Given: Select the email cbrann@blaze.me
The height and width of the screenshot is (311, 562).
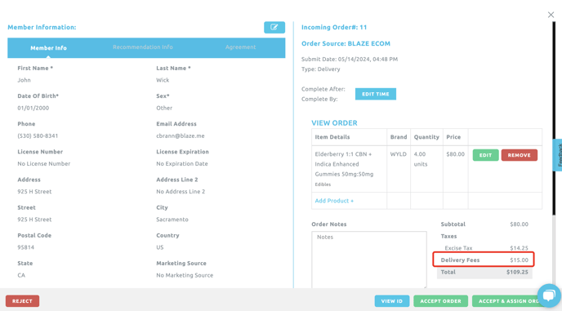Looking at the screenshot, I should [x=181, y=136].
